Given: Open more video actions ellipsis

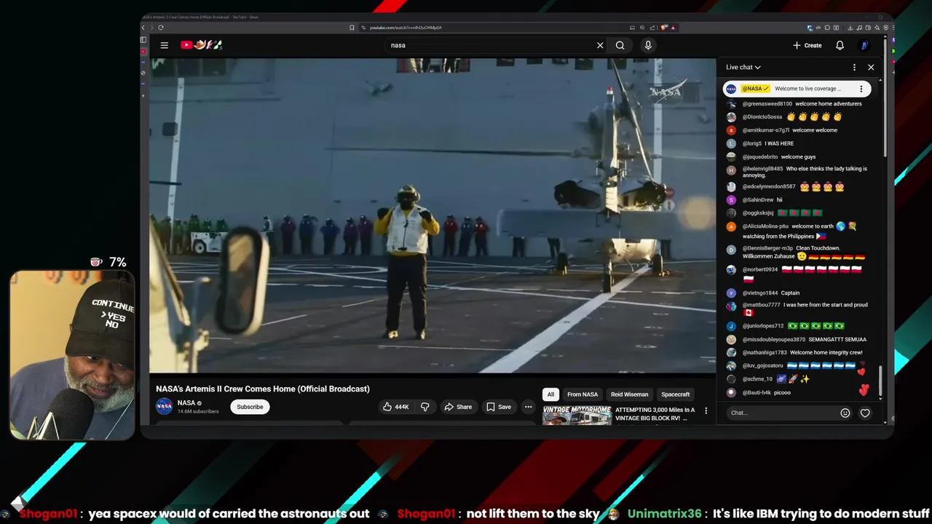Looking at the screenshot, I should click(x=528, y=407).
